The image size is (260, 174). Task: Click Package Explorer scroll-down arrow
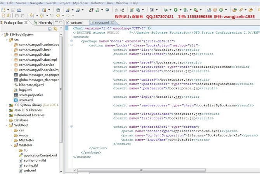(61, 171)
